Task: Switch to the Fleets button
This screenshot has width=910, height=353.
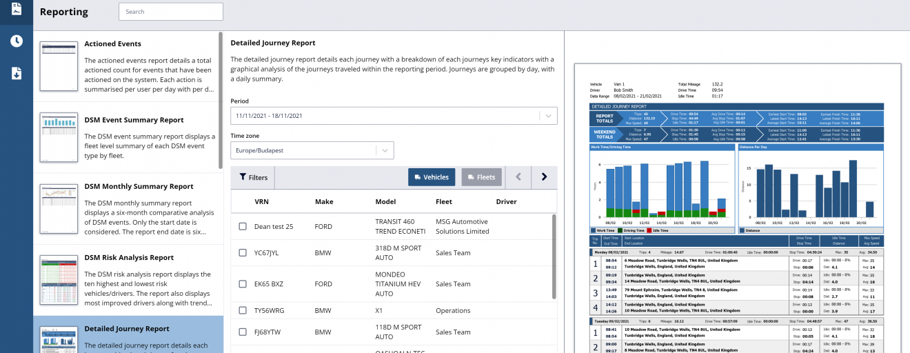Action: (x=481, y=177)
